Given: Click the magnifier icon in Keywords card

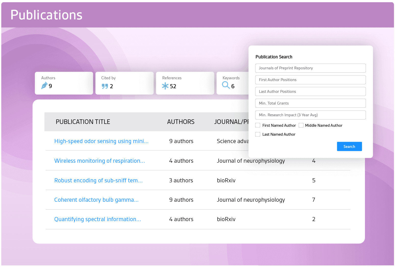Looking at the screenshot, I should tap(226, 85).
